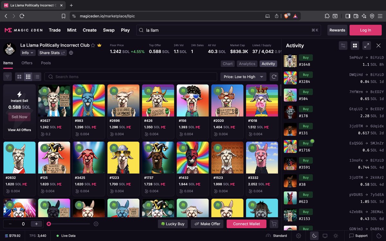
Task: Click the pie chart icon in footer
Action: 379,236
